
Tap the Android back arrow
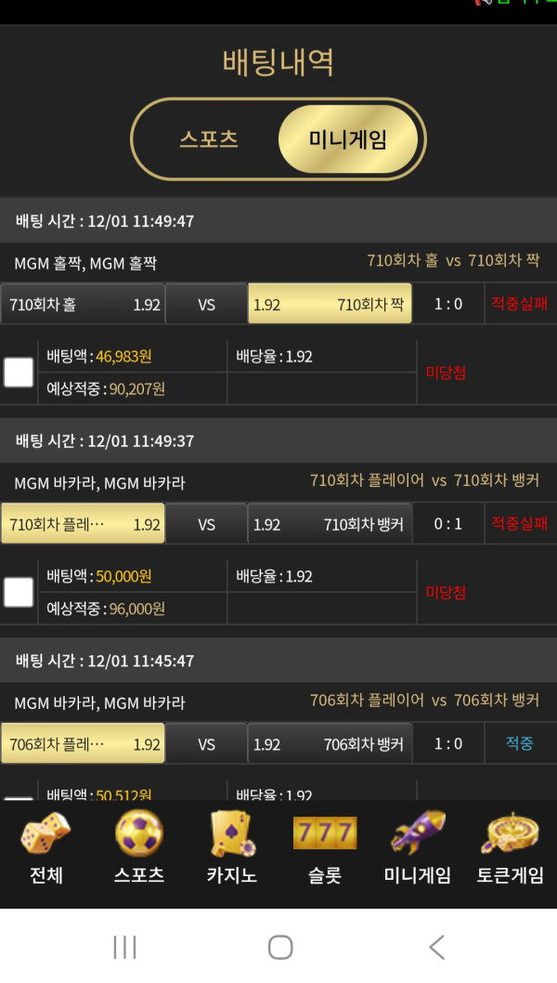(x=436, y=947)
